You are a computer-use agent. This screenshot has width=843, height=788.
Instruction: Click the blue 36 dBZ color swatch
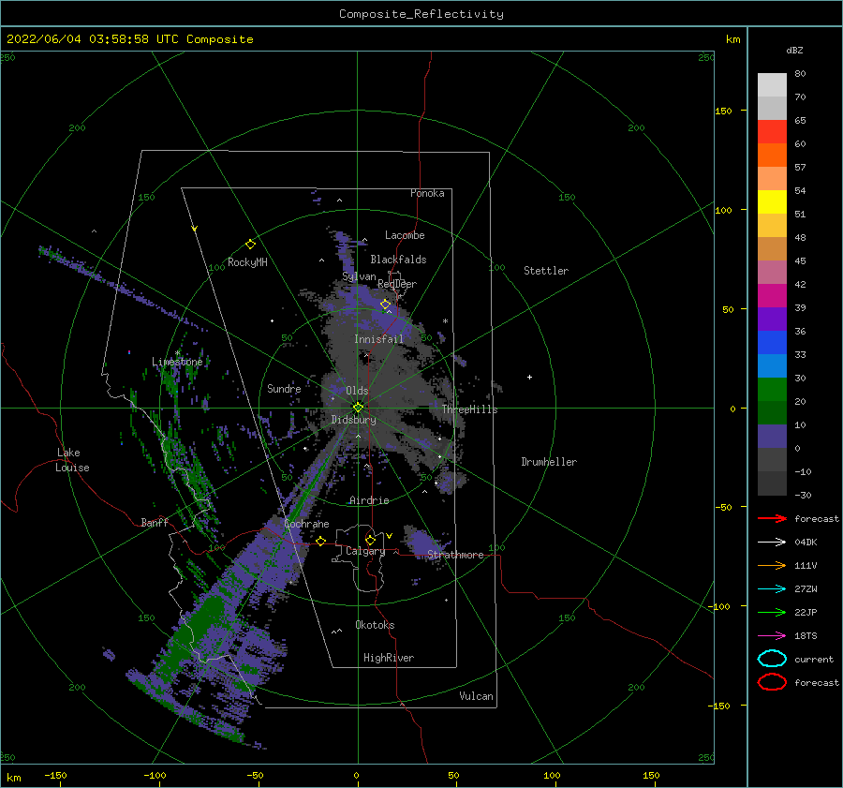[x=772, y=342]
